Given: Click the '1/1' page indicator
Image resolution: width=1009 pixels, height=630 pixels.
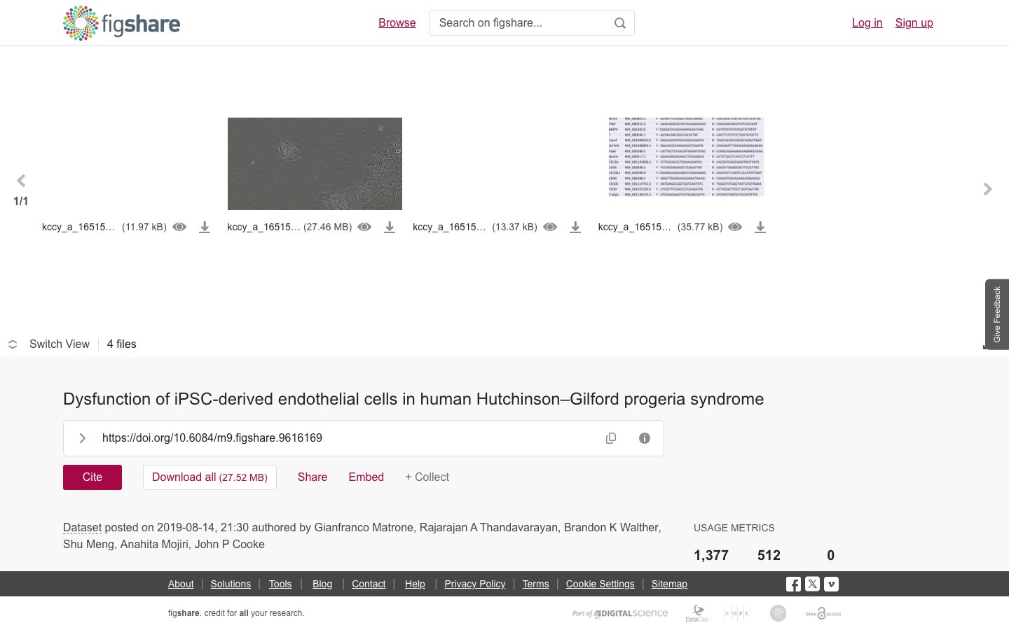Looking at the screenshot, I should coord(21,202).
